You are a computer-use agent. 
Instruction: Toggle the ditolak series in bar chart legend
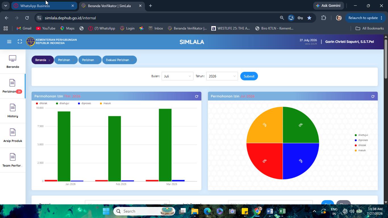point(41,103)
